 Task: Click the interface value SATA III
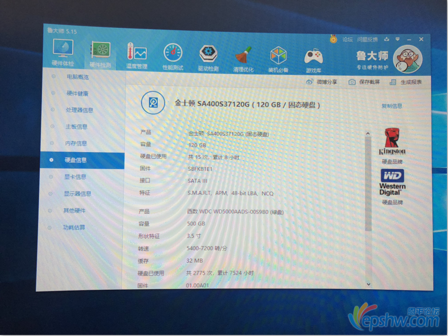tap(198, 181)
